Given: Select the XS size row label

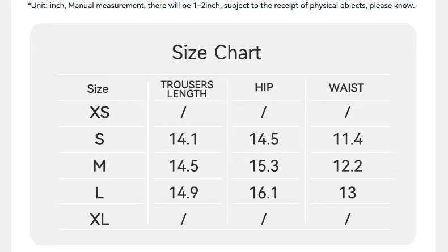Looking at the screenshot, I should pos(99,112).
